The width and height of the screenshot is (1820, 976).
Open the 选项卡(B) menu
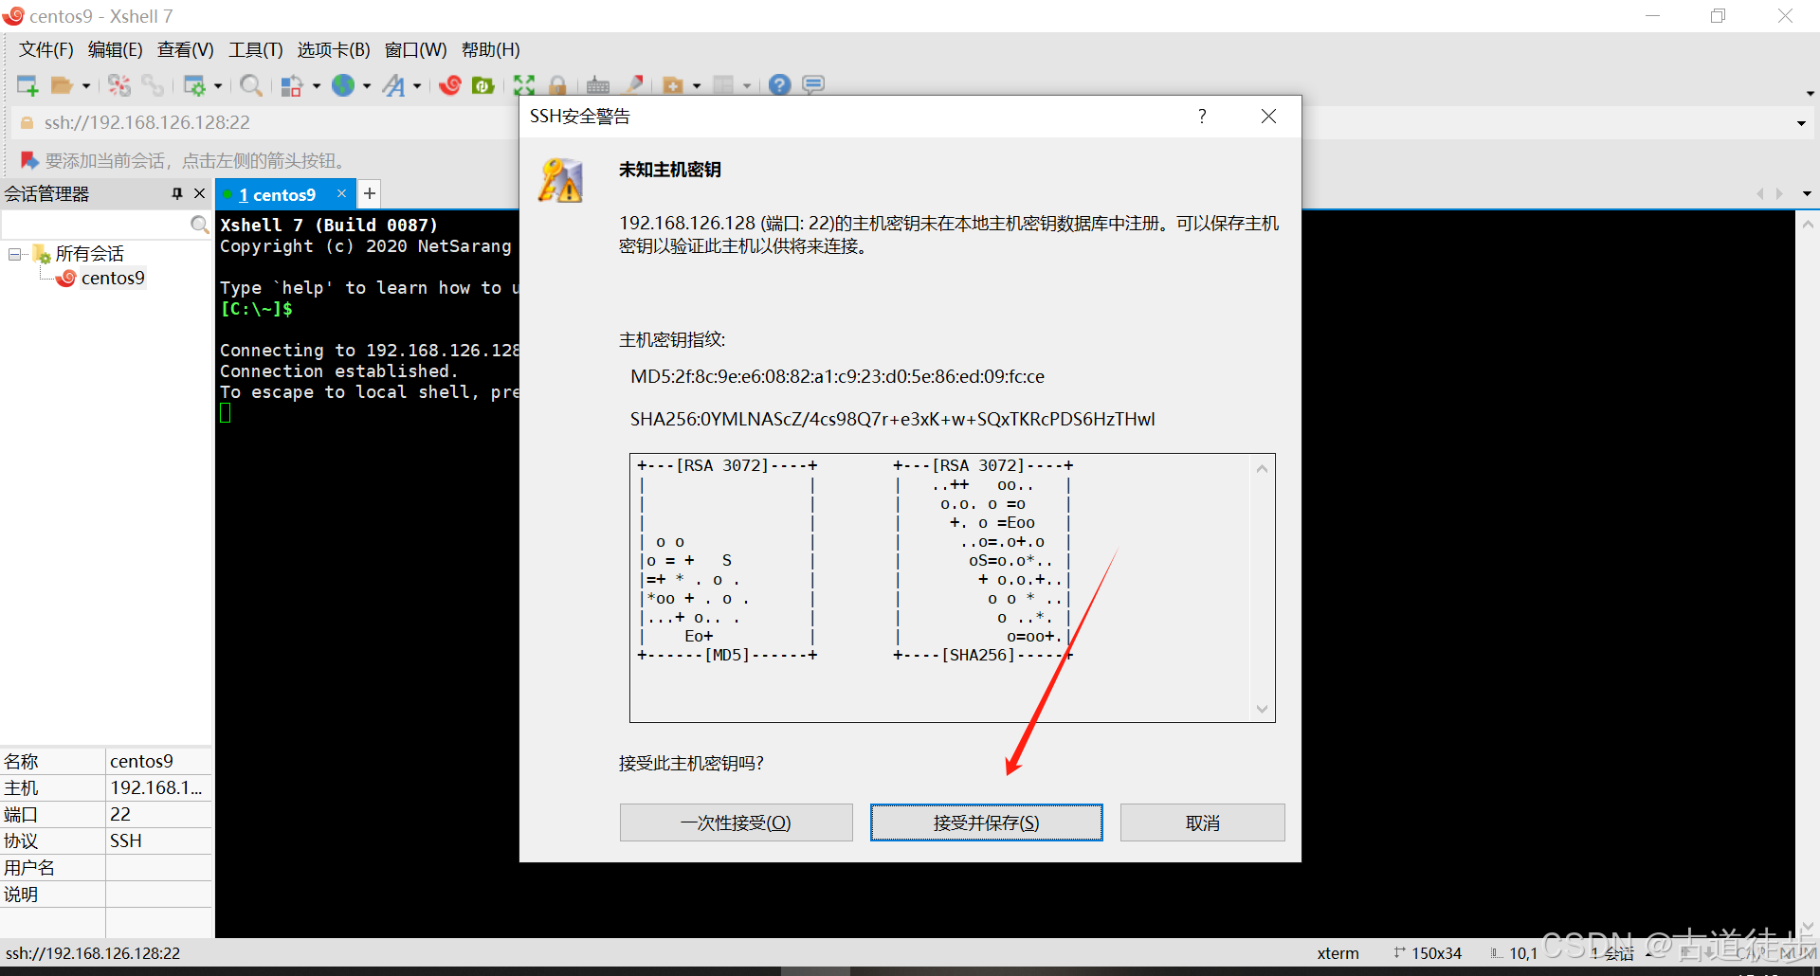pos(334,49)
